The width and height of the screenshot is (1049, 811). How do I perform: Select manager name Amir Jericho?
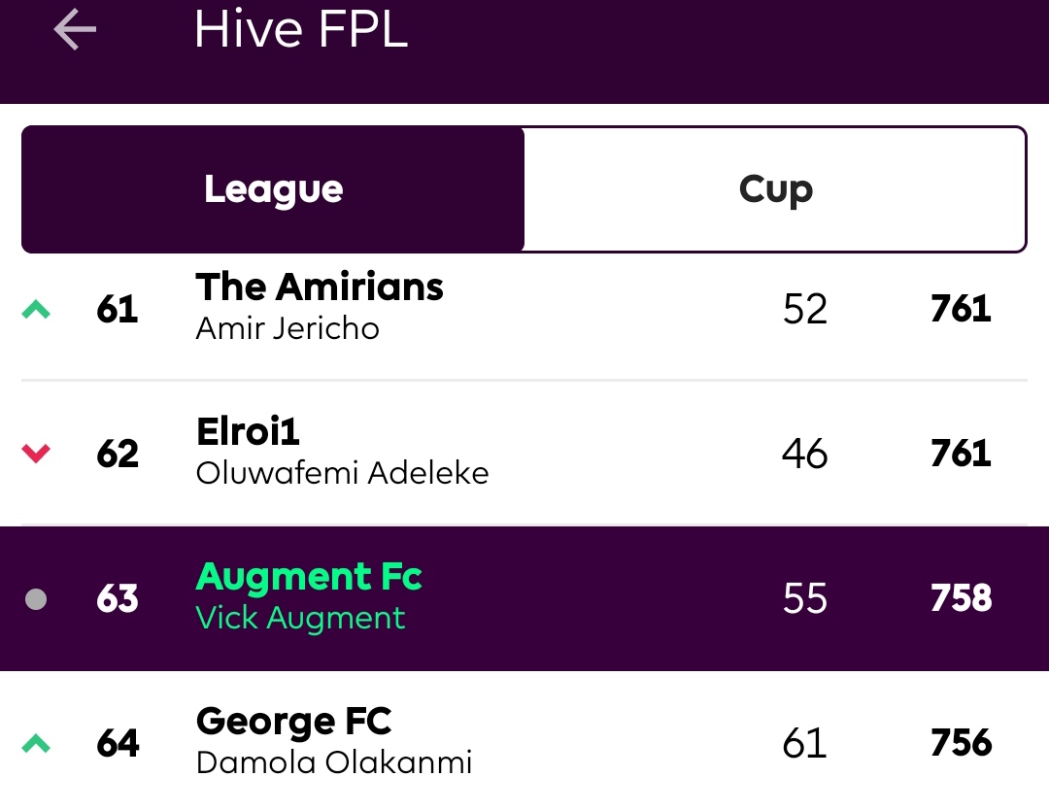(x=288, y=328)
